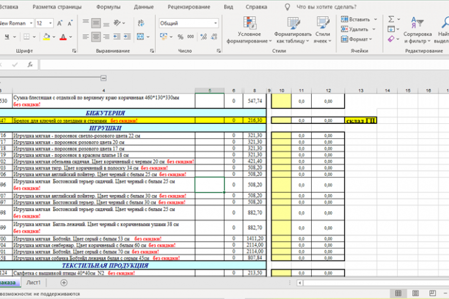Viewport: 449px width, 299px height.
Task: Apply the red font color swatch
Action: coord(63,37)
